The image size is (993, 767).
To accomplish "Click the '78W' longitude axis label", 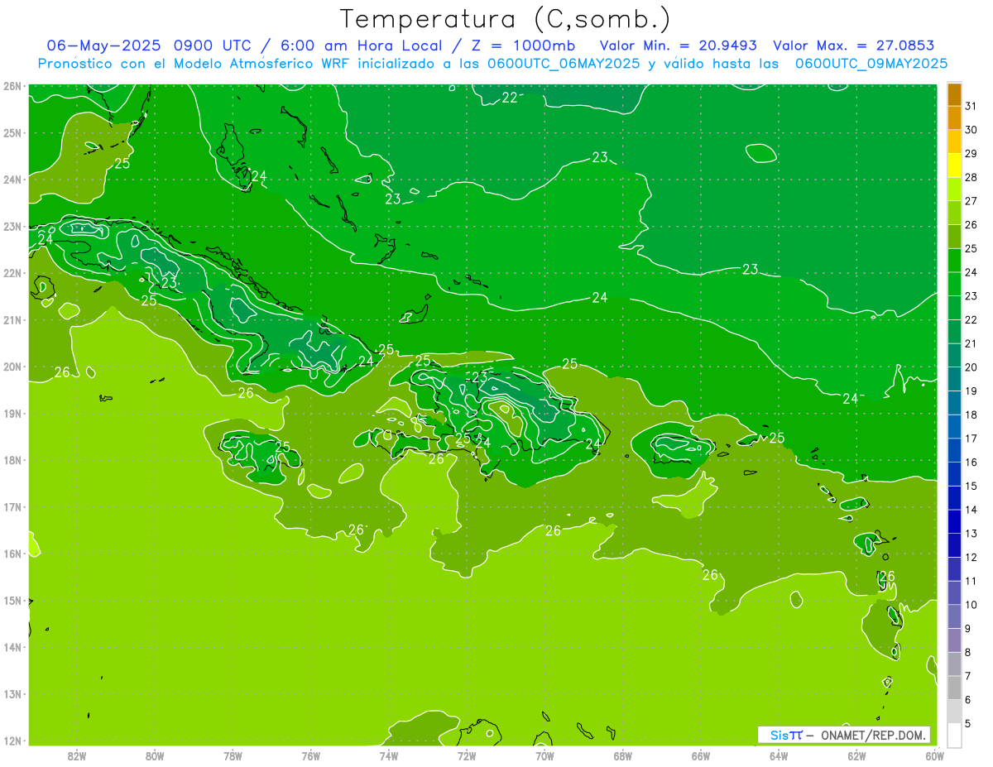I will 233,755.
